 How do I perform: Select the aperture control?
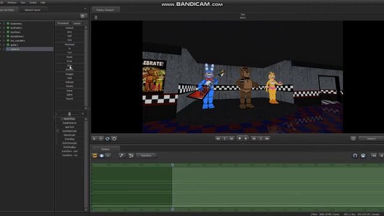(70, 127)
